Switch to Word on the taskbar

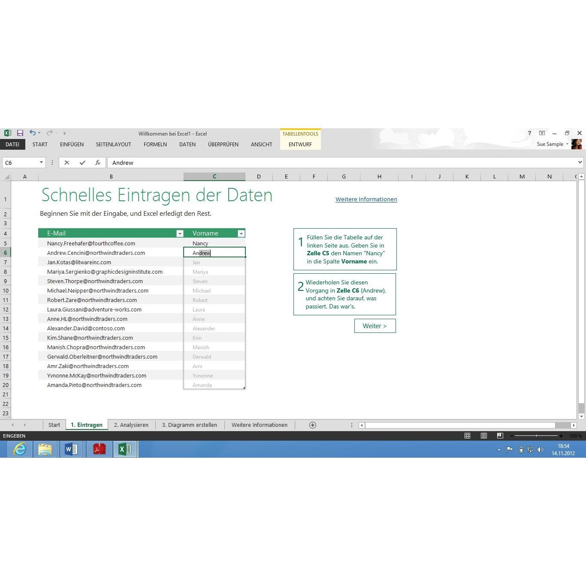pos(71,449)
